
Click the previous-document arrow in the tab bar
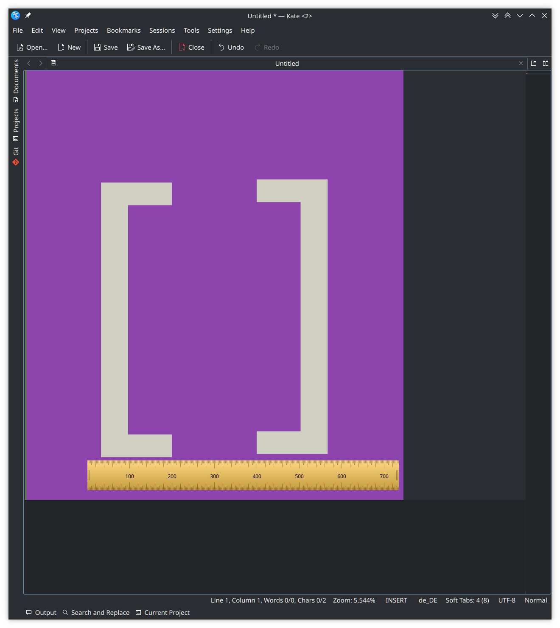click(28, 63)
